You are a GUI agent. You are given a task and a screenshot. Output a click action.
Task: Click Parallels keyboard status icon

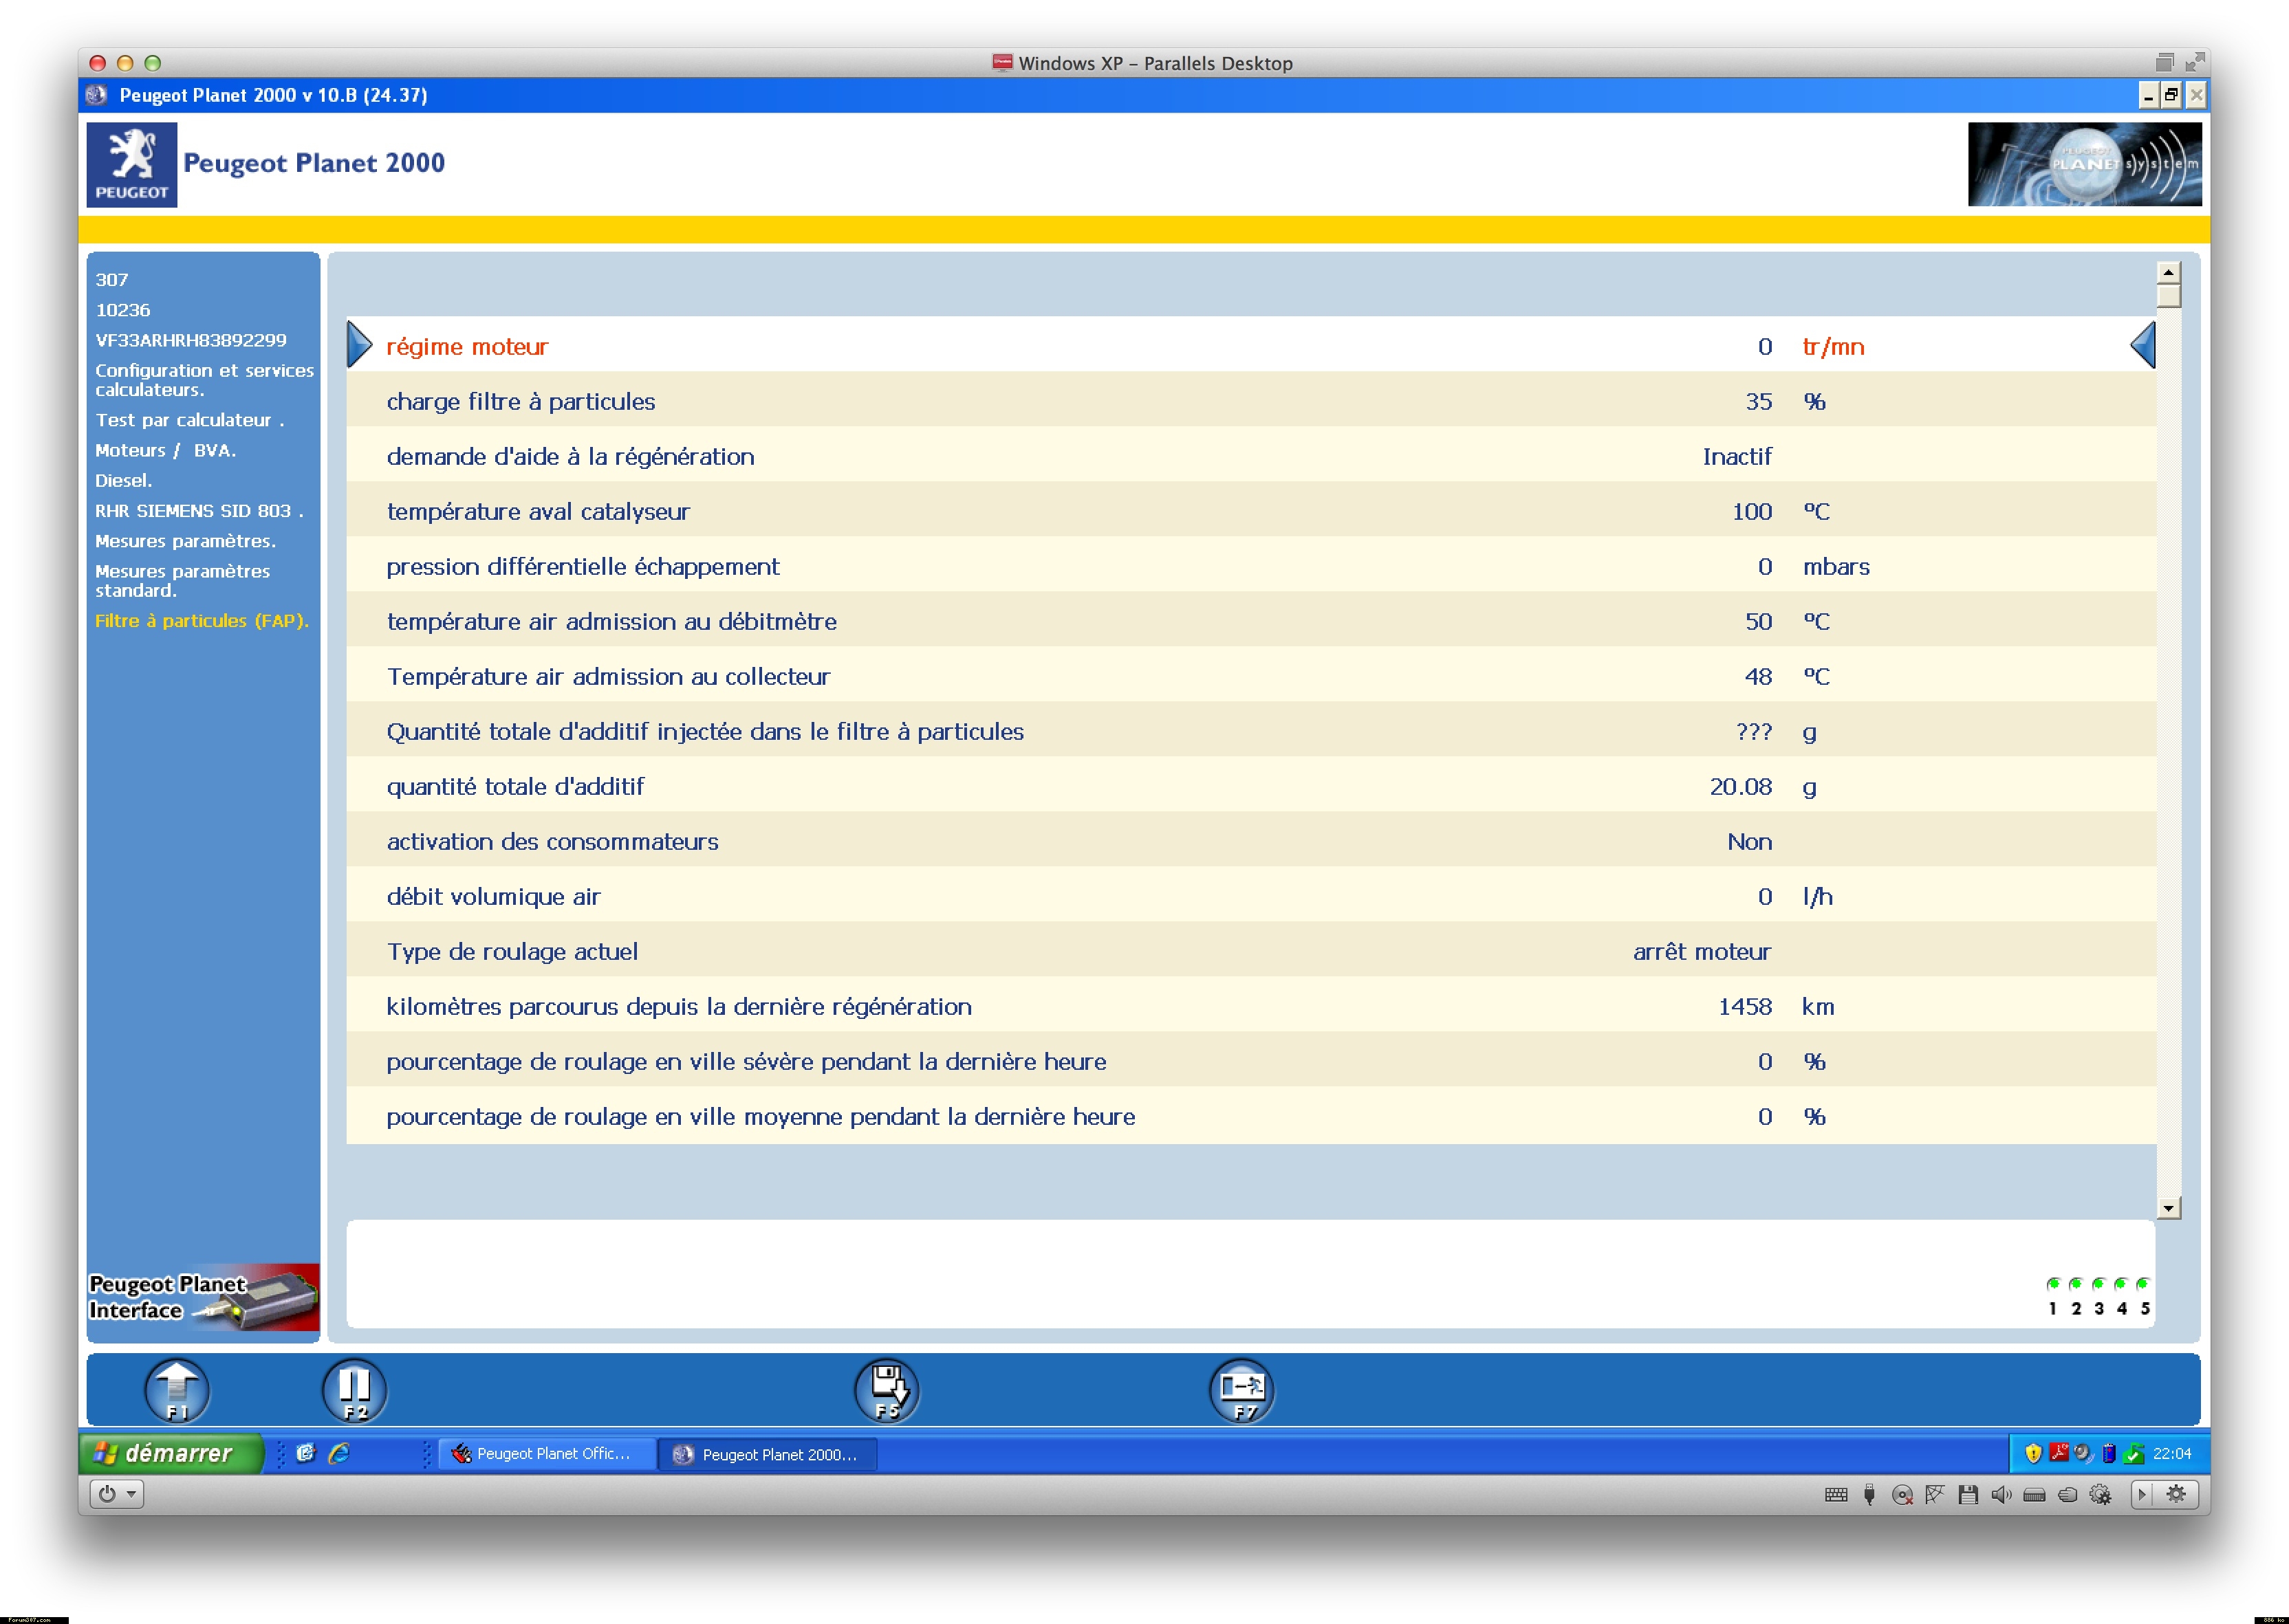pos(1836,1495)
